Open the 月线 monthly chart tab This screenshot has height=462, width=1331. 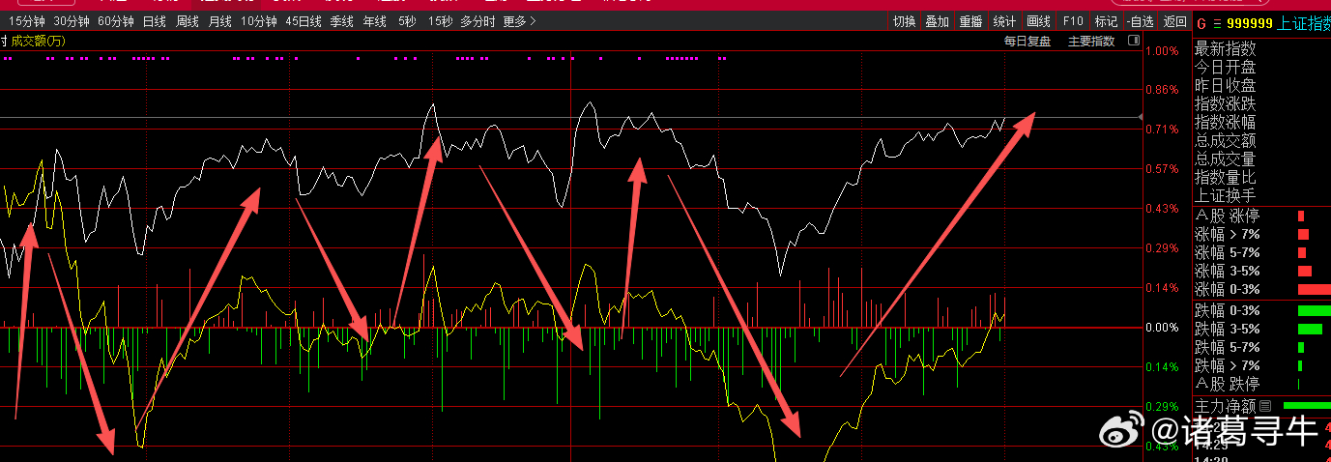[x=220, y=21]
